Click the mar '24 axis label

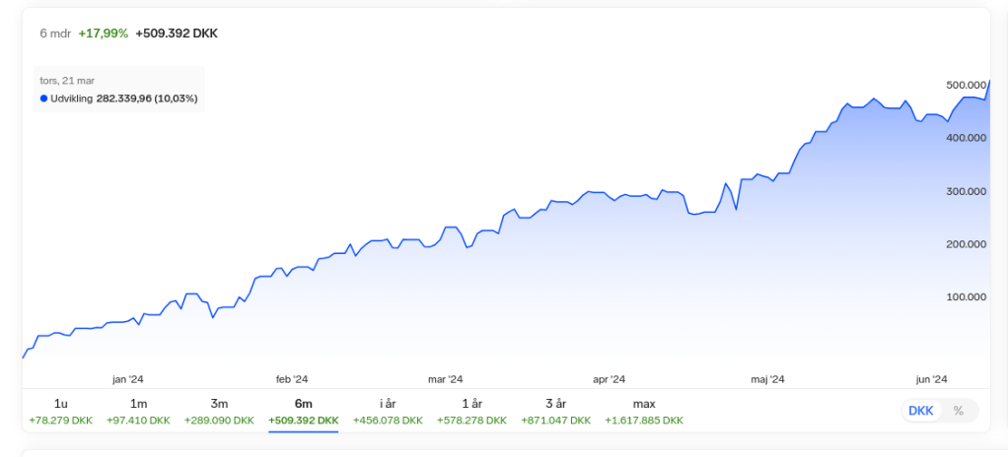click(445, 379)
